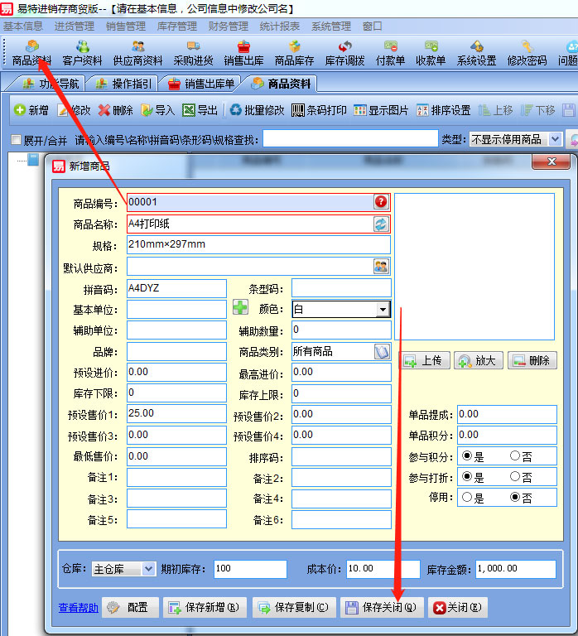Select 是 for 停用
The height and width of the screenshot is (636, 578).
tap(467, 498)
